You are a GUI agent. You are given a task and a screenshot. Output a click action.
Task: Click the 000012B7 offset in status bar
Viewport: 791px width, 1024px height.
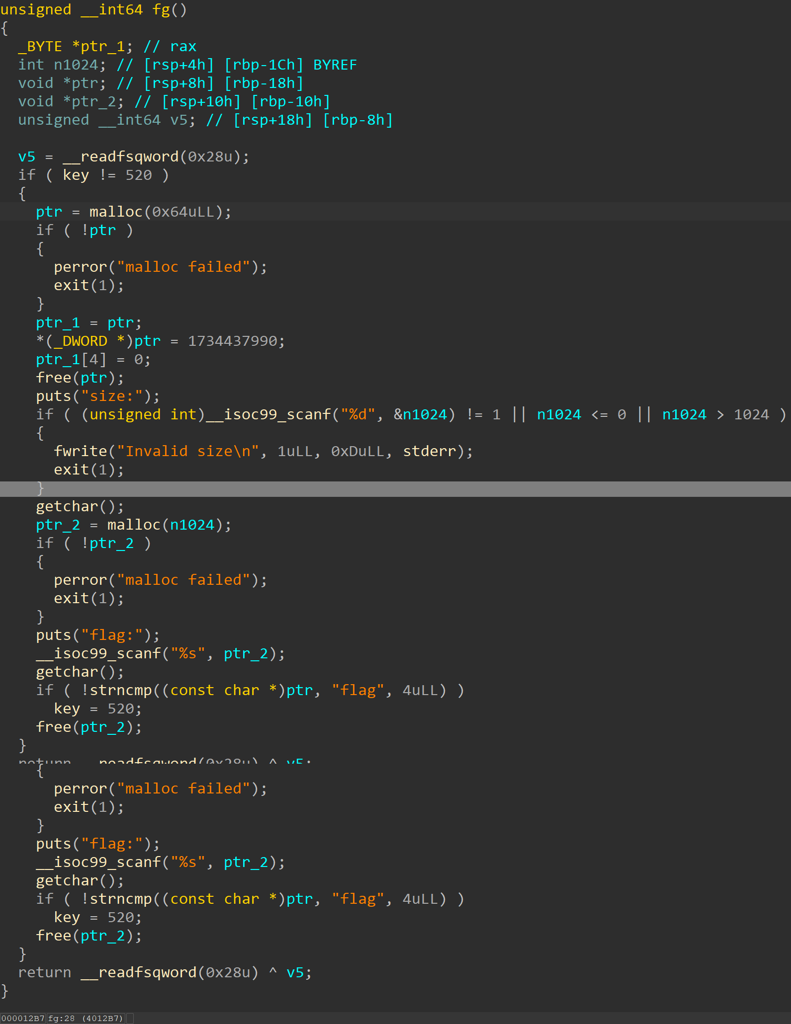coord(23,1018)
